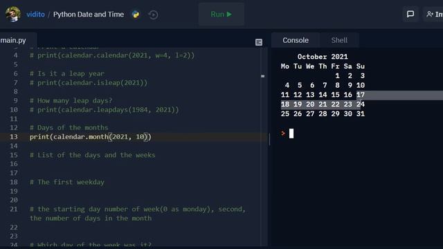Click 'October 2021' console heading
Viewport: 443px width, 249px height.
tap(323, 57)
